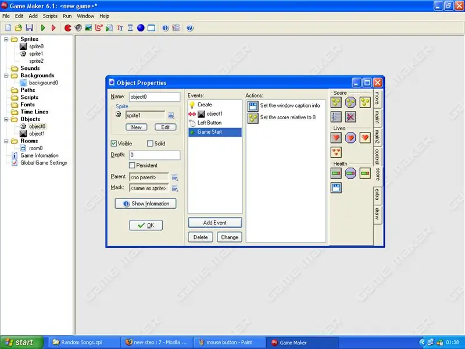Pick the Draw Lives action icon
The image size is (465, 349).
365,138
